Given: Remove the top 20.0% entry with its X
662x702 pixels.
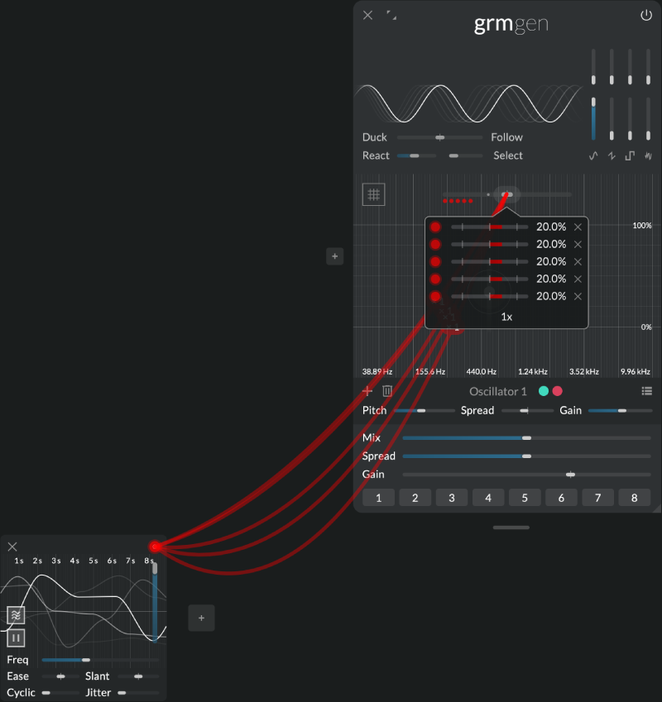Looking at the screenshot, I should 578,226.
